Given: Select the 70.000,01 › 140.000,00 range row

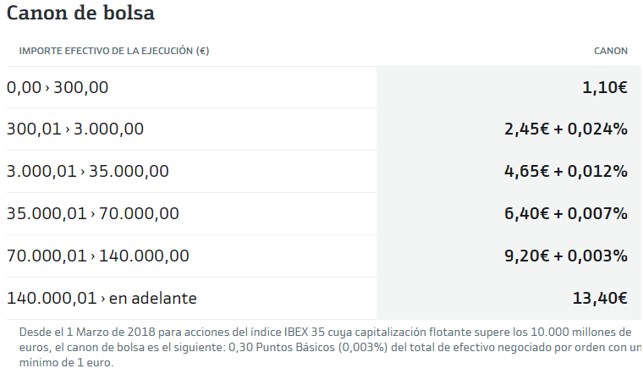Looking at the screenshot, I should 98,256.
